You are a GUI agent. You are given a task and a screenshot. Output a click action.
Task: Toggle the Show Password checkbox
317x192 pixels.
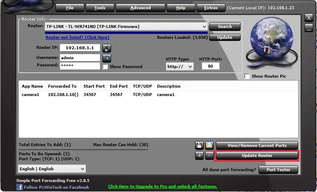click(105, 66)
